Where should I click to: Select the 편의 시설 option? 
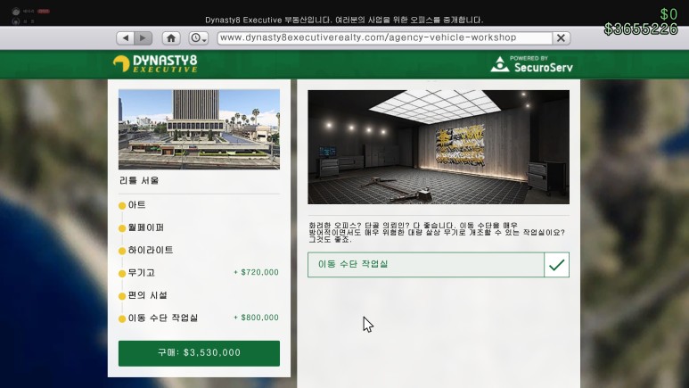pyautogui.click(x=148, y=295)
